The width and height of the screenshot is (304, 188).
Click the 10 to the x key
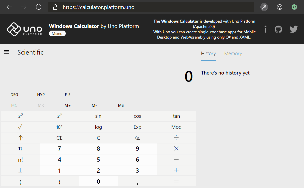click(59, 127)
